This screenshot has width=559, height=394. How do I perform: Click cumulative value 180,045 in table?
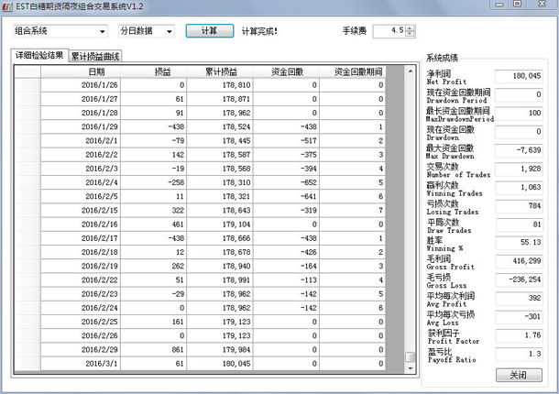(x=220, y=364)
